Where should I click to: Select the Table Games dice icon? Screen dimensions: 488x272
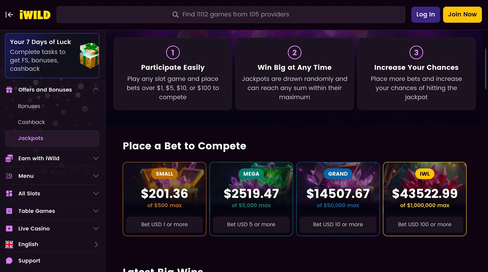pos(9,211)
